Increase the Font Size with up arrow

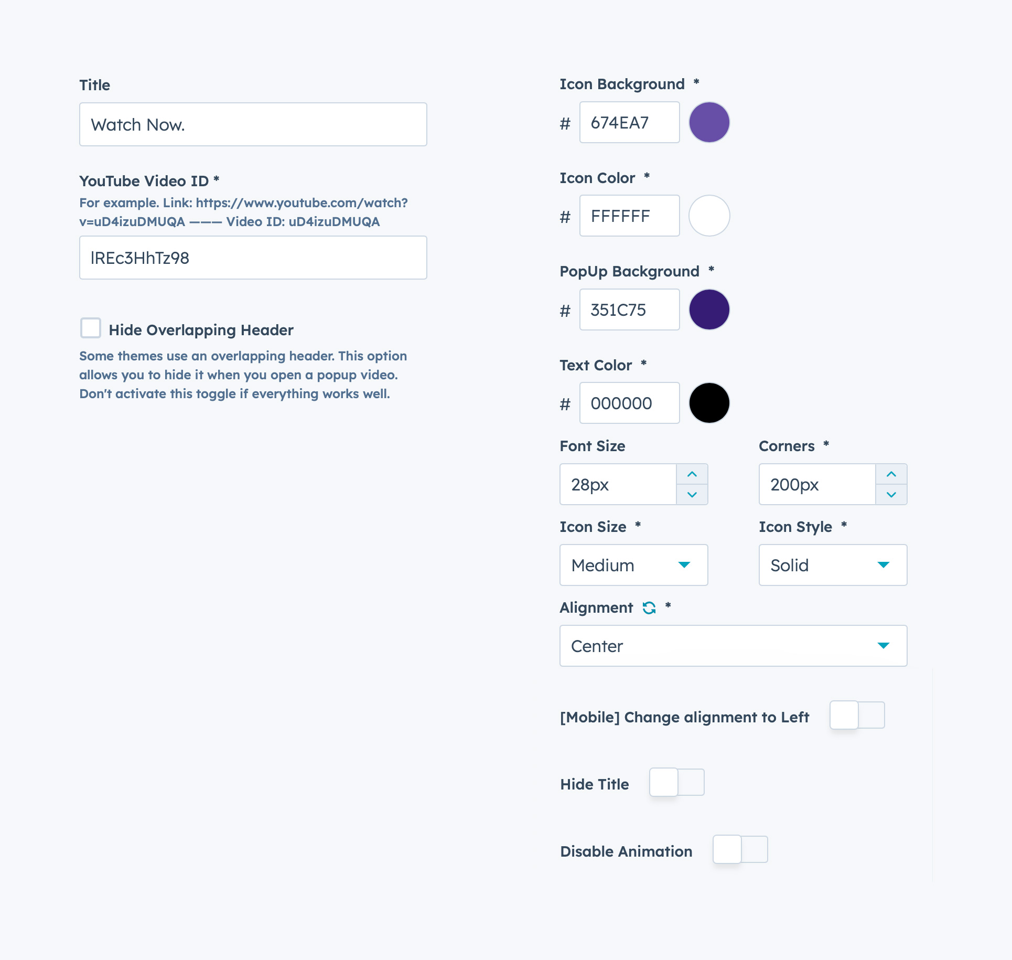(692, 474)
